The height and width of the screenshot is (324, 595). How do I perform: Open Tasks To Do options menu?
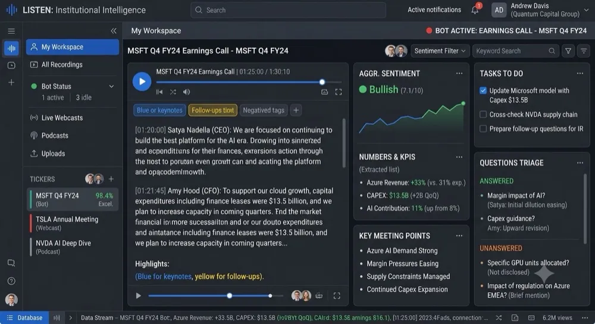pyautogui.click(x=580, y=74)
